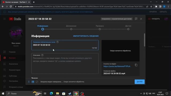The image size is (171, 96).
Task: Click the Chrome icon on the taskbar
Action: click(76, 94)
